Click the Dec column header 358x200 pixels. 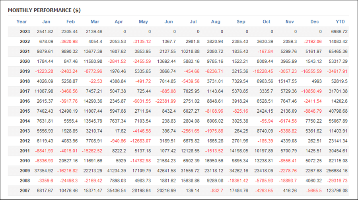(x=315, y=22)
